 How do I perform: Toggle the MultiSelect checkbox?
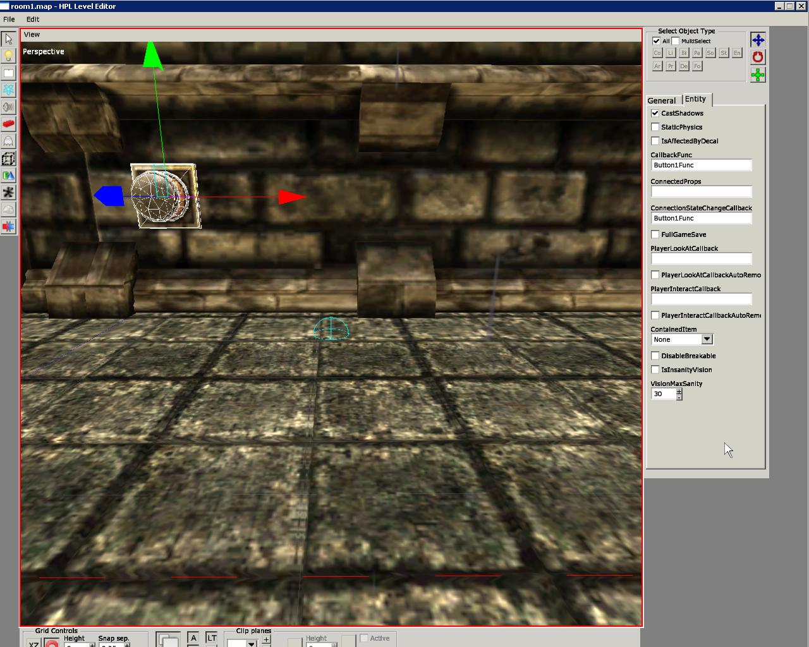[676, 41]
